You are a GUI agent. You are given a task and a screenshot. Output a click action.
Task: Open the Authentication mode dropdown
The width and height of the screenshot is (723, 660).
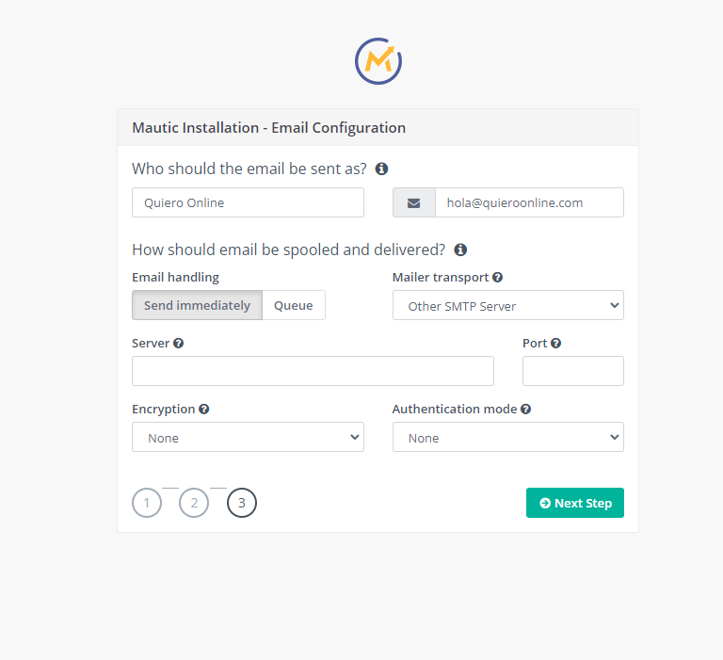[x=508, y=437]
